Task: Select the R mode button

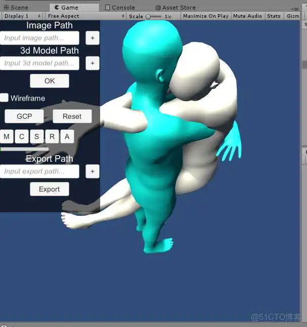Action: [x=52, y=136]
